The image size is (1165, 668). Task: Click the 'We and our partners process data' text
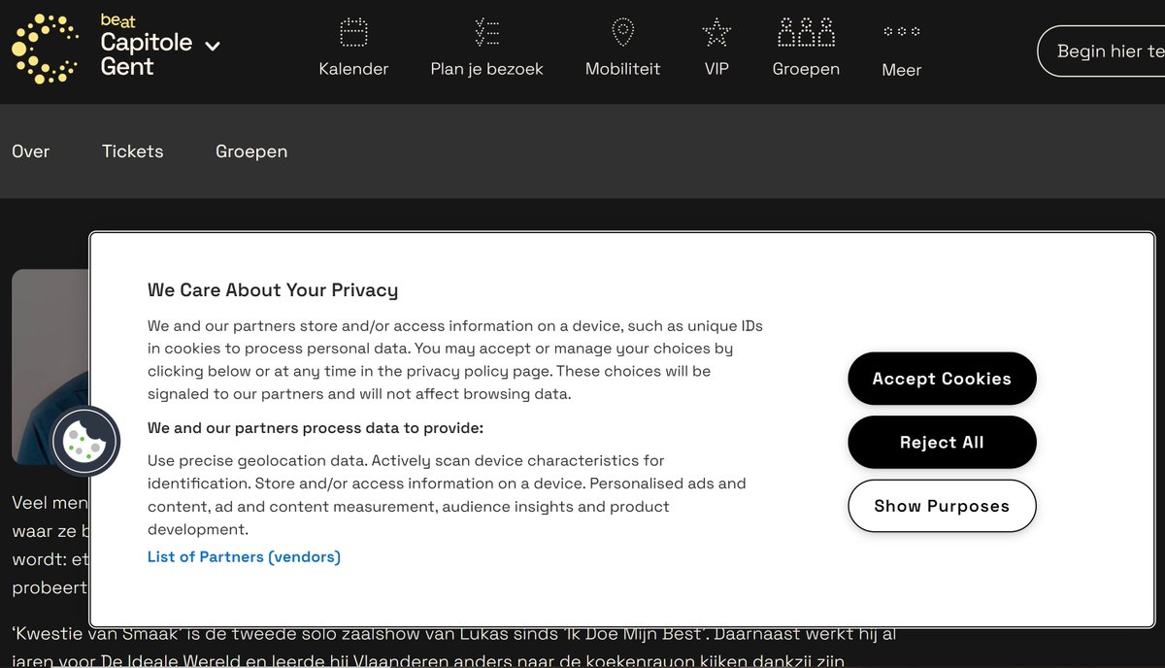coord(316,428)
